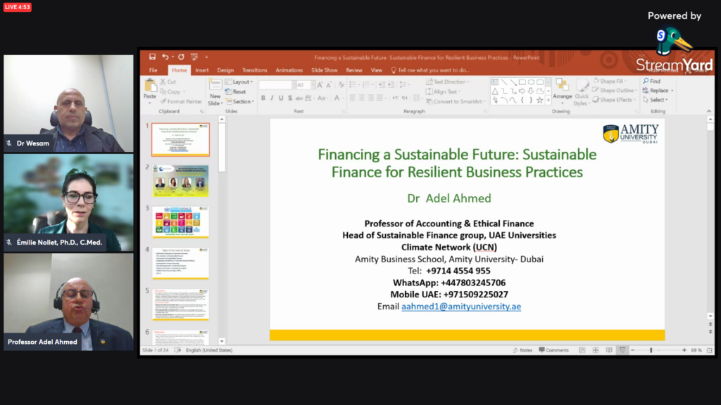Adjust the zoom slider handle

click(651, 350)
